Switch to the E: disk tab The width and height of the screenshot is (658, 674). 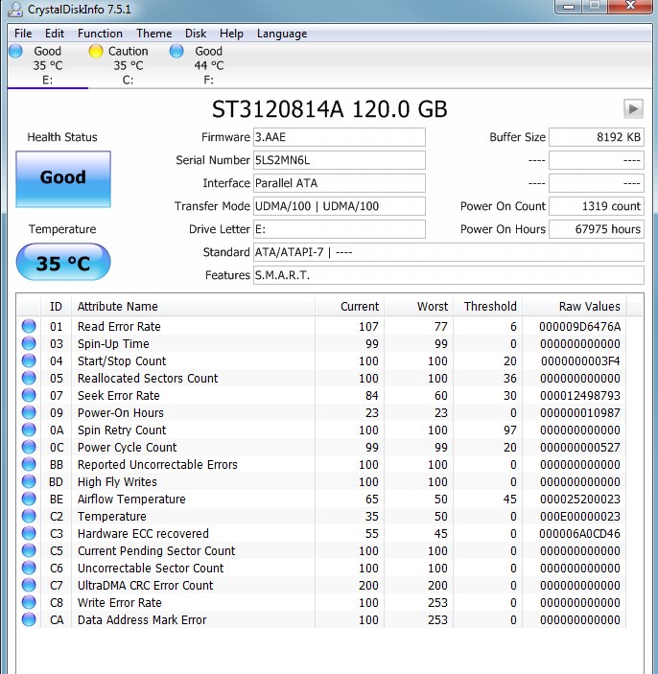(x=47, y=65)
